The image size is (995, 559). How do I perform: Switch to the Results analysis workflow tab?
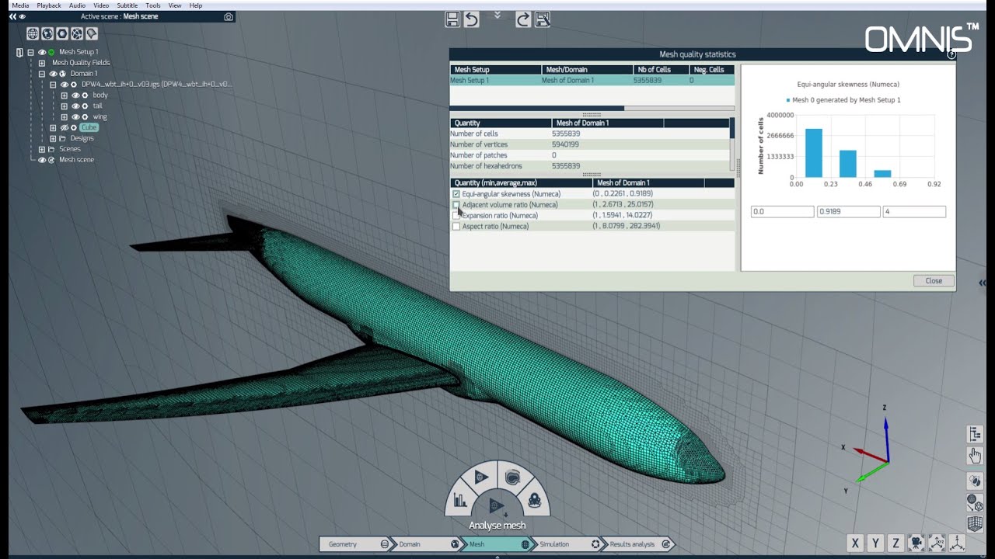click(637, 544)
